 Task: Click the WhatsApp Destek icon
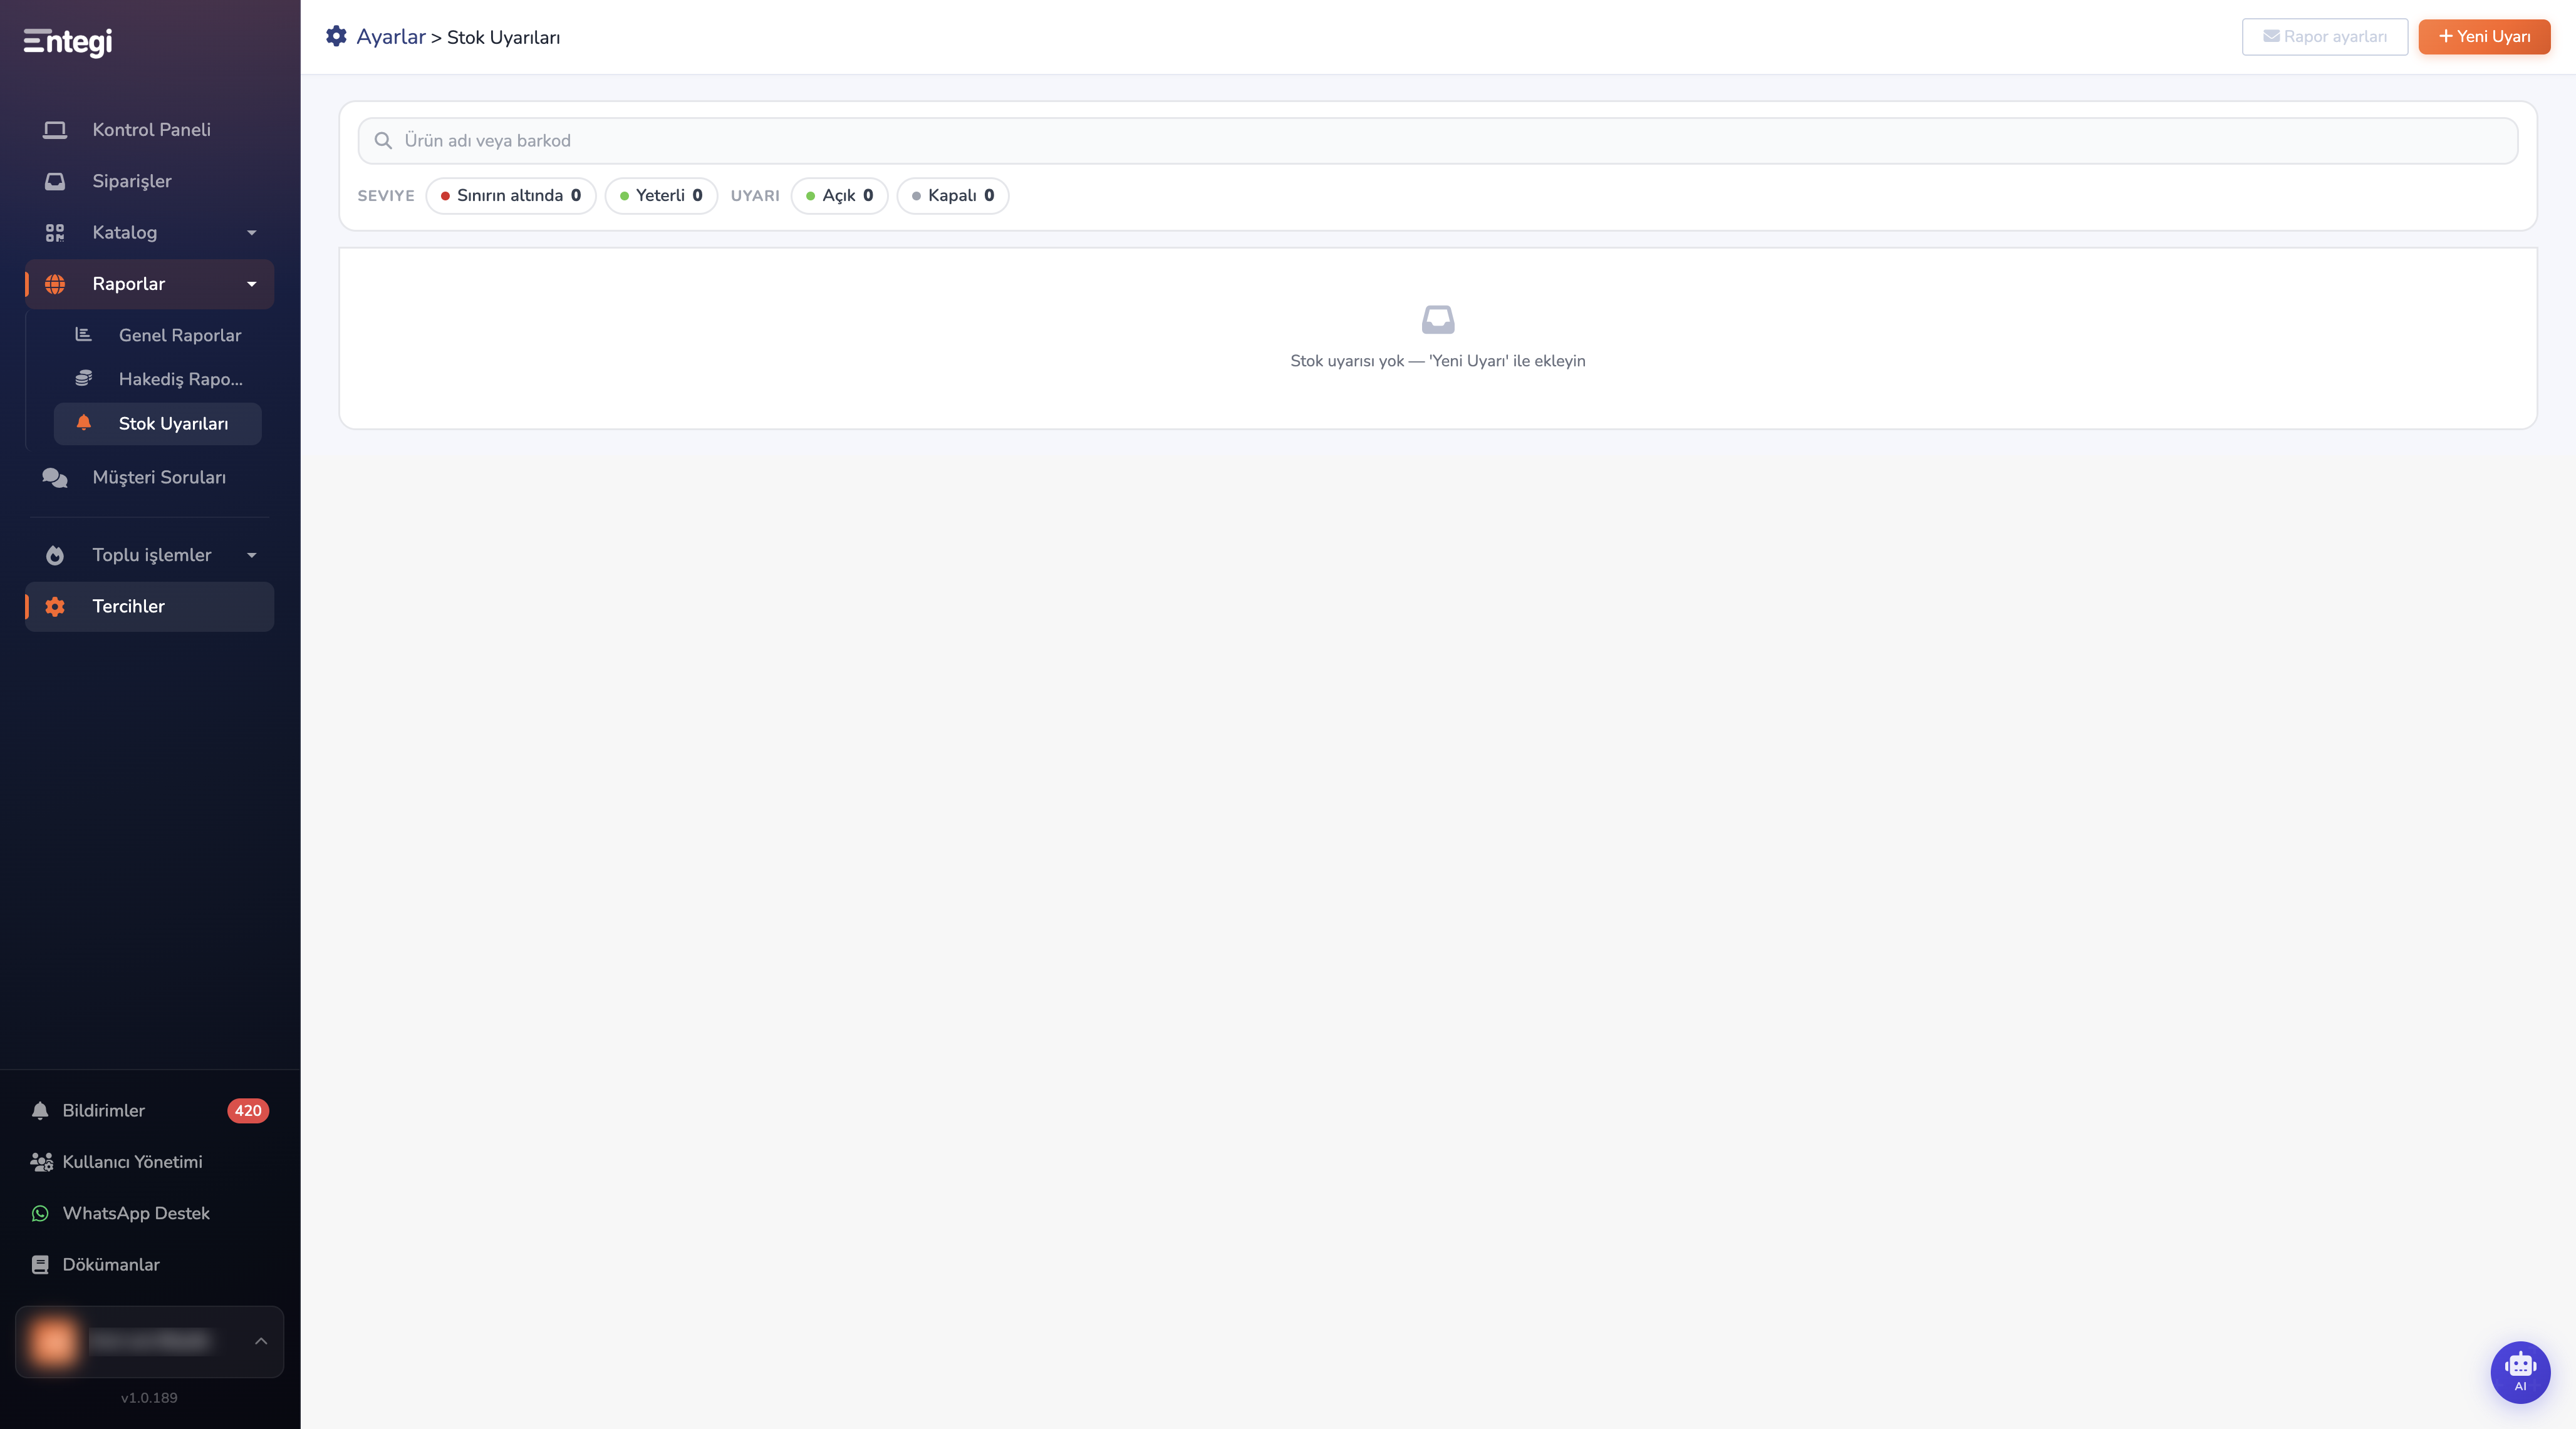coord(40,1213)
